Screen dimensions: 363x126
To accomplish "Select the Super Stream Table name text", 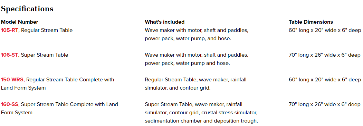I will click(45, 55).
